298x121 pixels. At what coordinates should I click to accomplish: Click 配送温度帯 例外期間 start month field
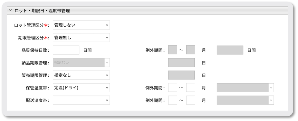point(173,100)
